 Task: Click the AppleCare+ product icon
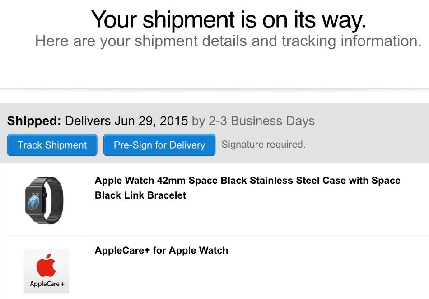[x=47, y=271]
